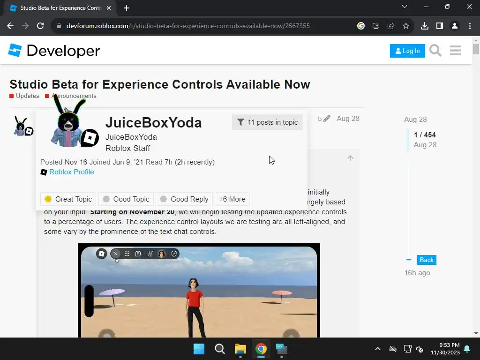Close the Studio Beta tab

coord(109,8)
